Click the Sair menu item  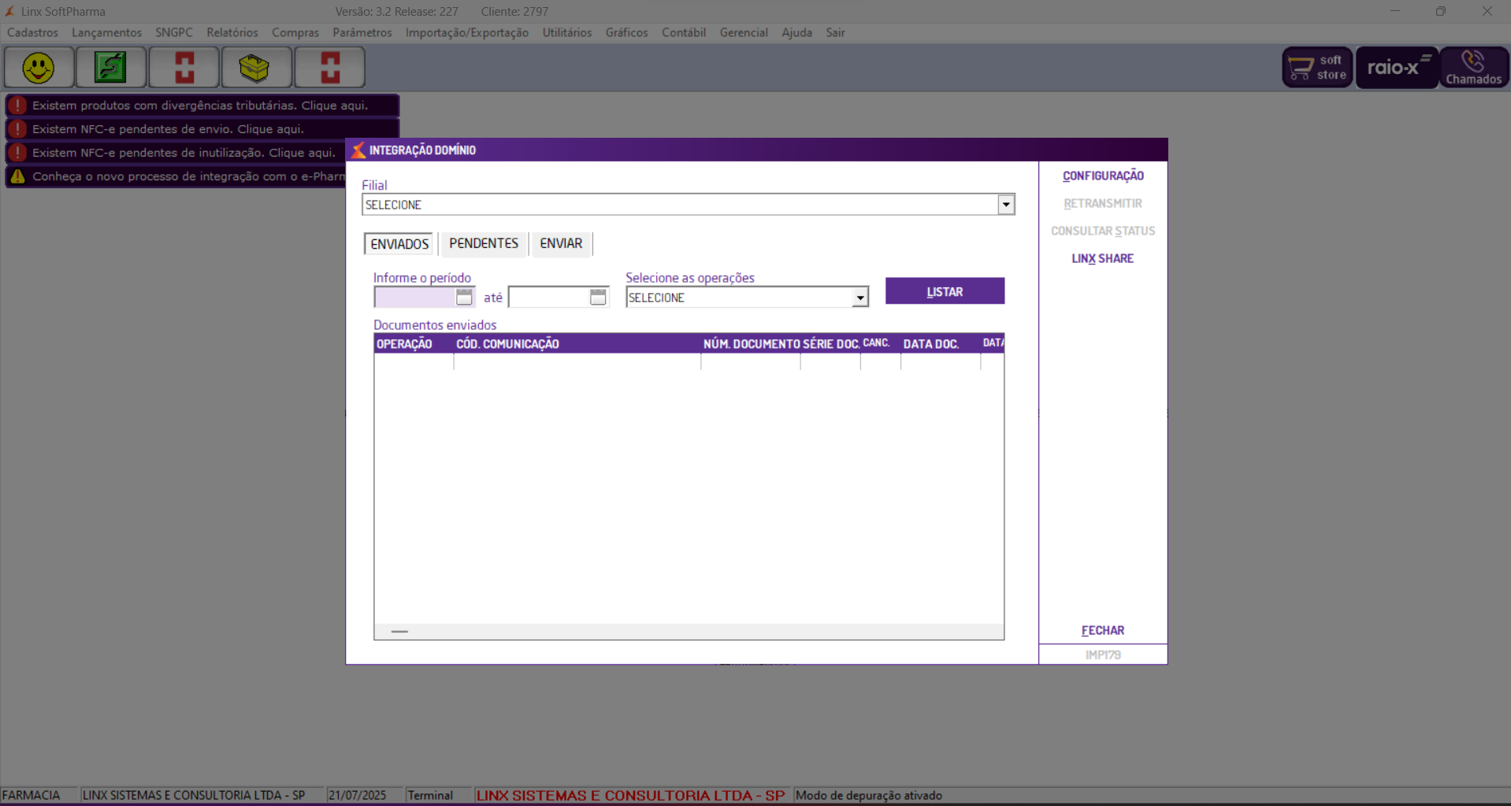(836, 33)
